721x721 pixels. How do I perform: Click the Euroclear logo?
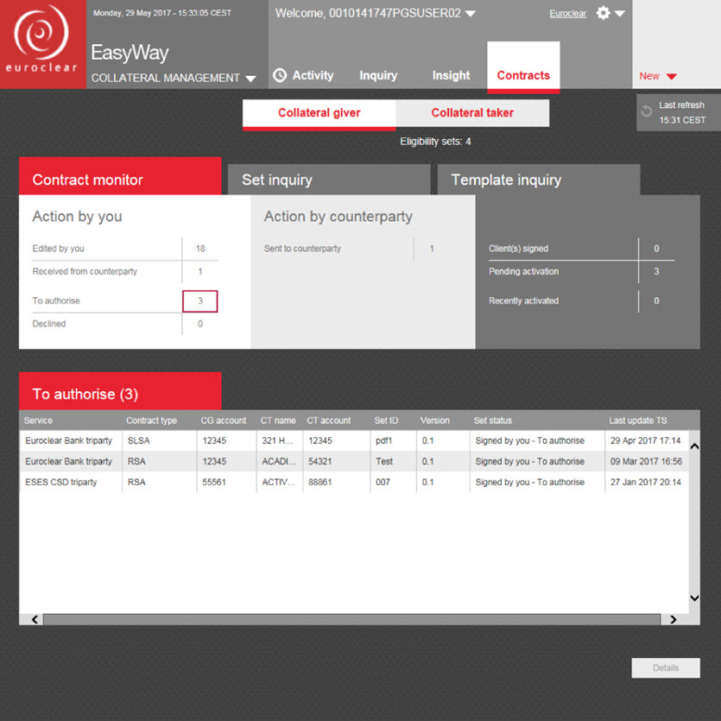[43, 44]
